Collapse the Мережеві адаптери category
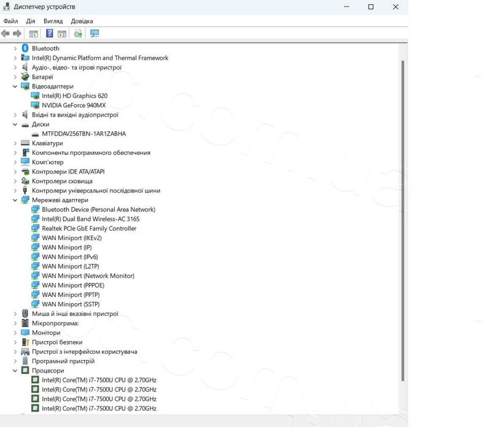This screenshot has width=485, height=427. coord(15,200)
